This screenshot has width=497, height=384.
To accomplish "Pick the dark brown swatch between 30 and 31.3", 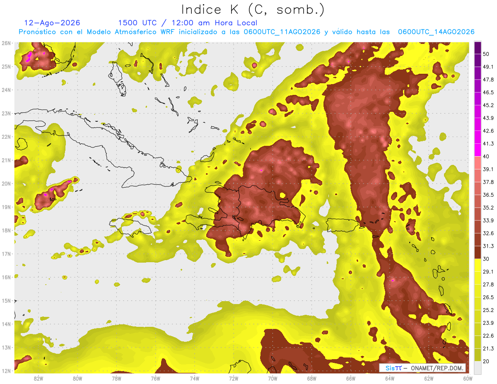I will [x=478, y=253].
